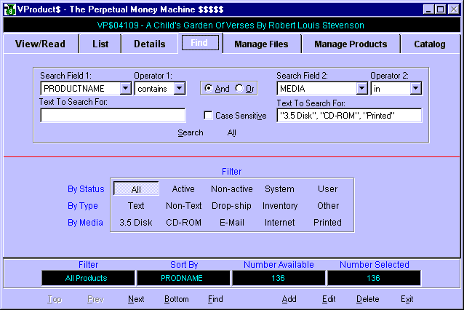Go to the Manage Files tab
Viewport: 464px width, 310px height.
tap(261, 44)
